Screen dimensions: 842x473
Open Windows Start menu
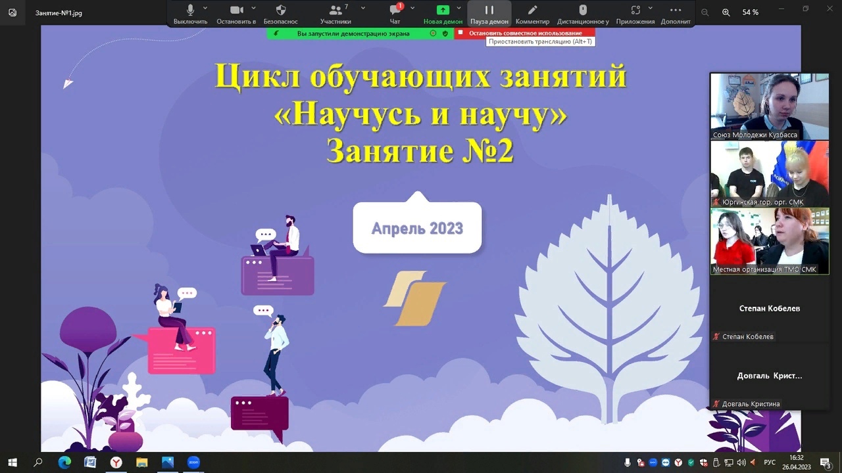(12, 462)
